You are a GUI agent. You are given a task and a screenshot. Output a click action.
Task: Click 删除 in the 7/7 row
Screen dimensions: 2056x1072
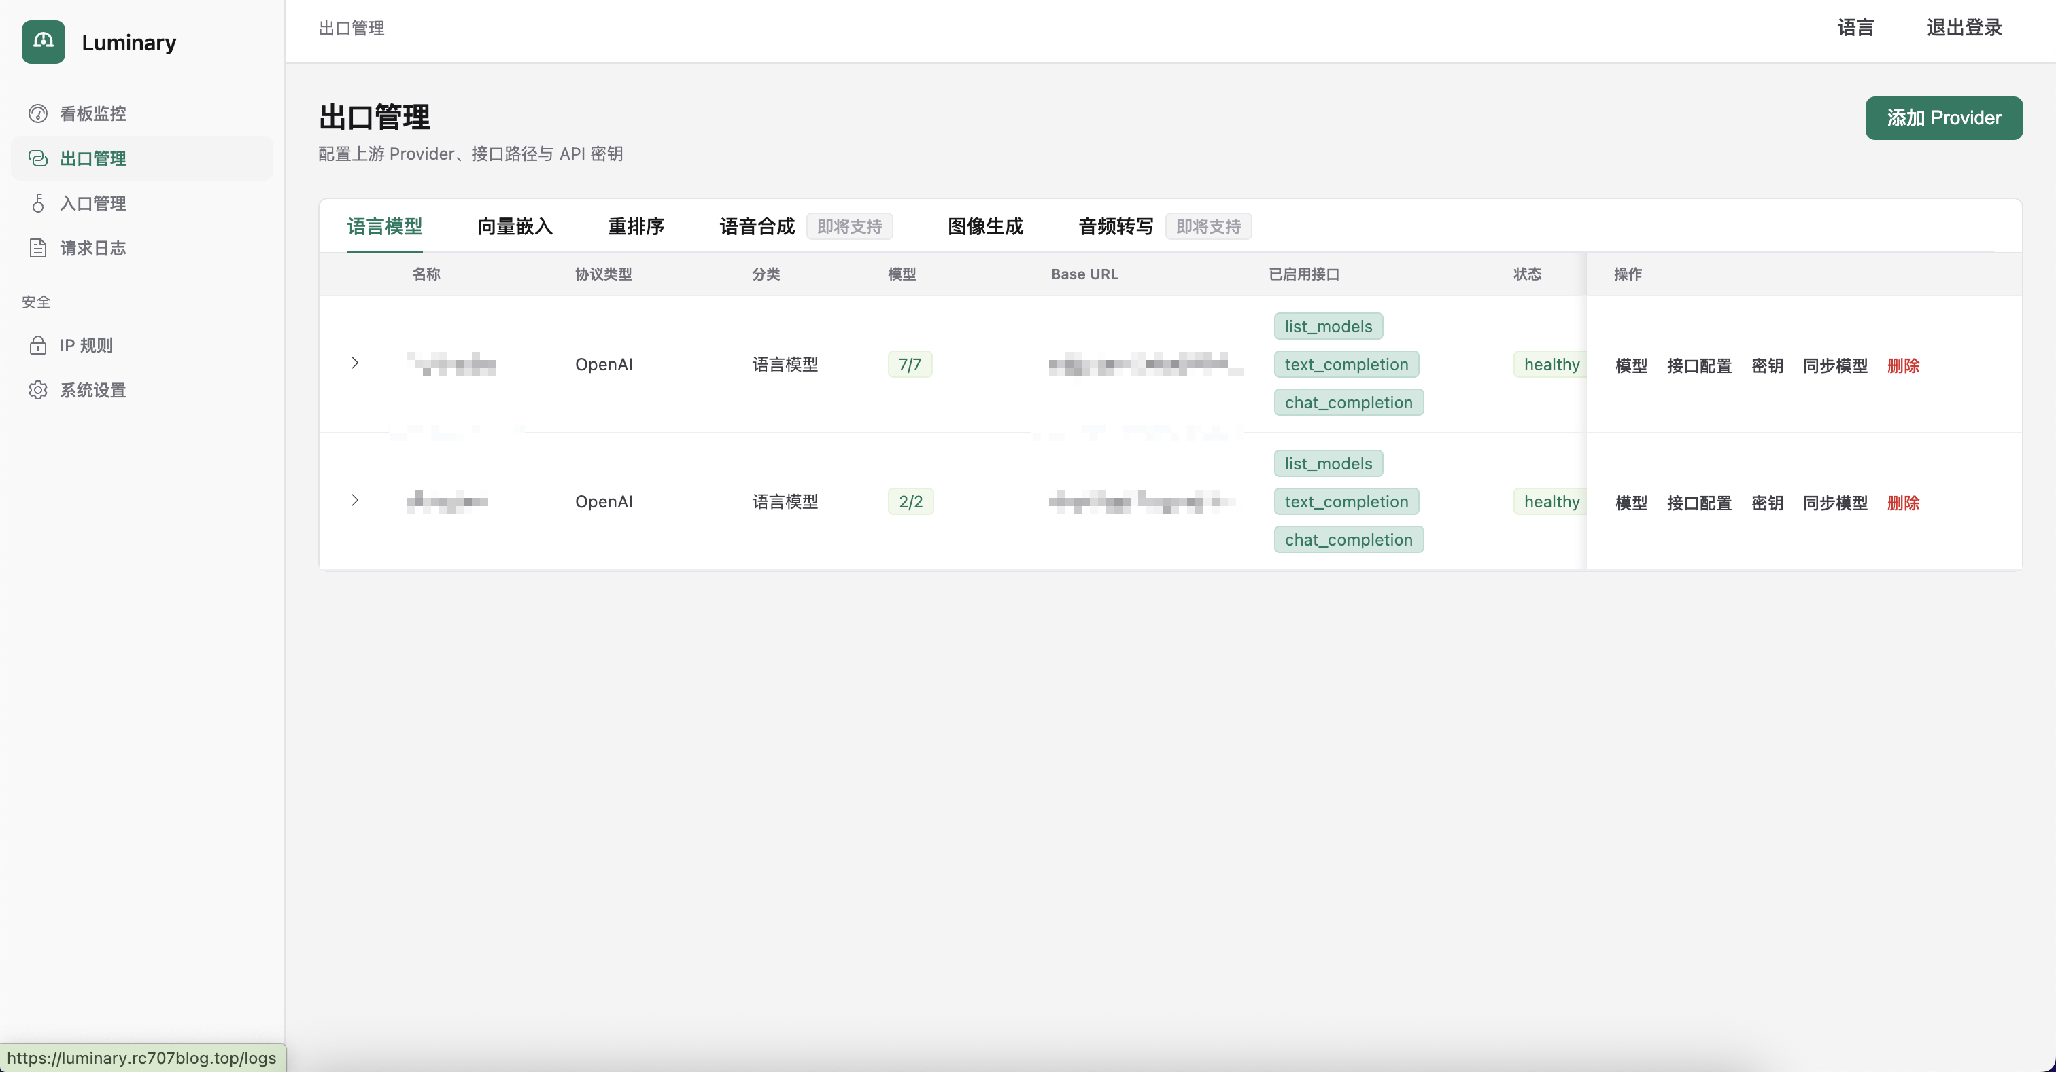(1903, 365)
